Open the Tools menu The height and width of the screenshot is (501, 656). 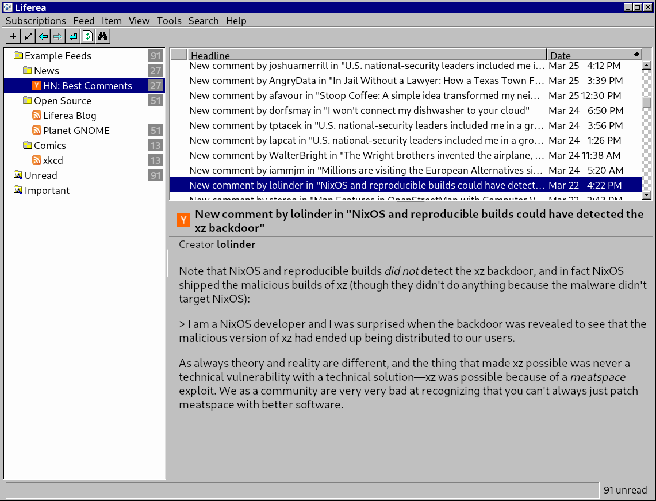[x=169, y=21]
